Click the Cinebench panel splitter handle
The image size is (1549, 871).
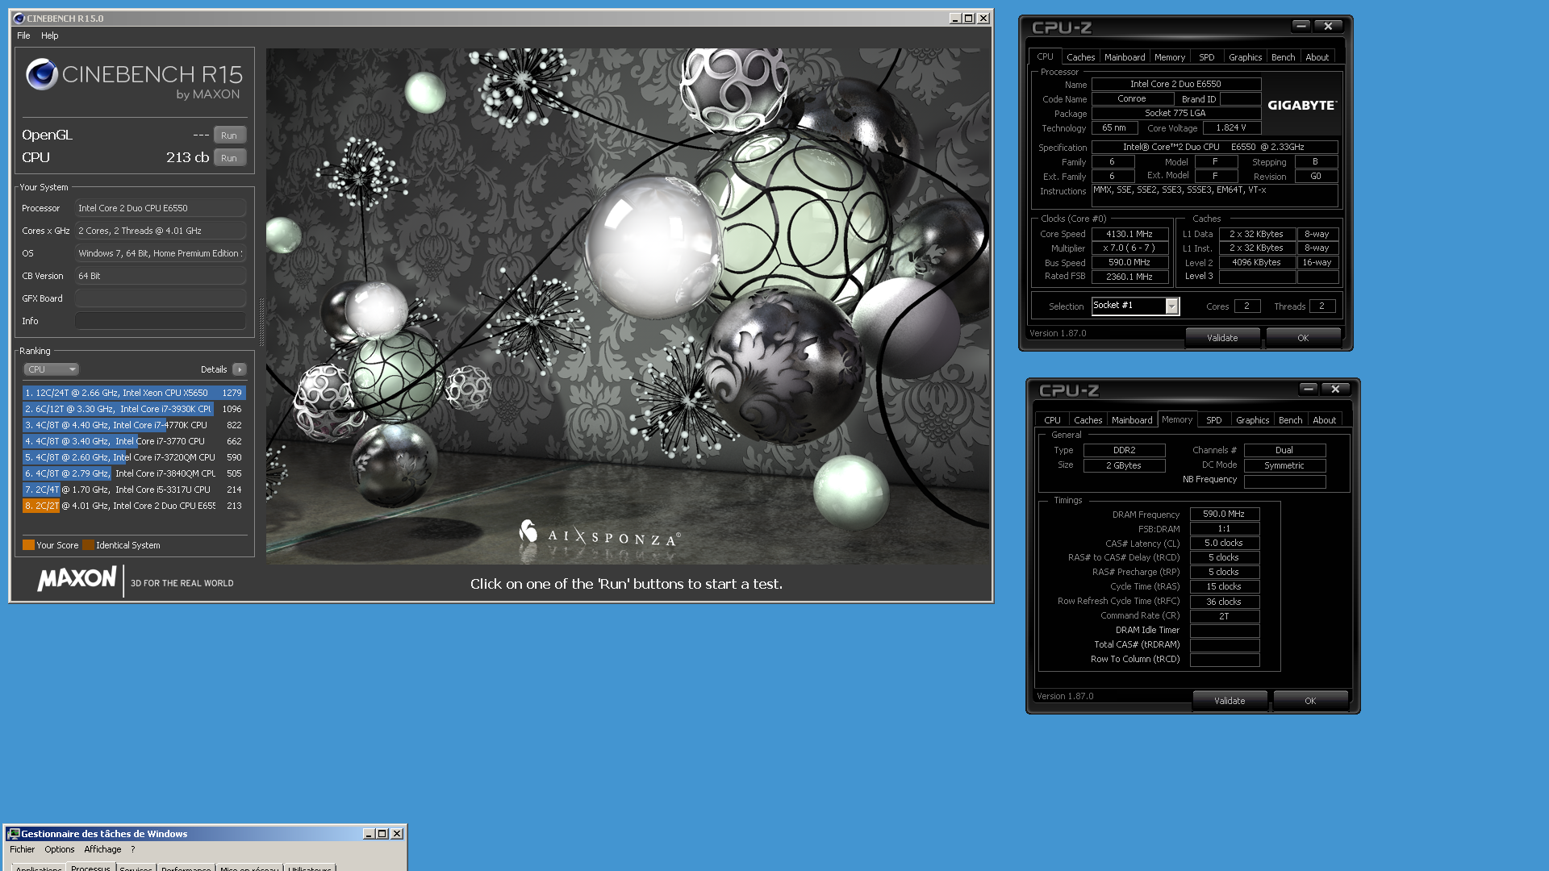click(261, 321)
